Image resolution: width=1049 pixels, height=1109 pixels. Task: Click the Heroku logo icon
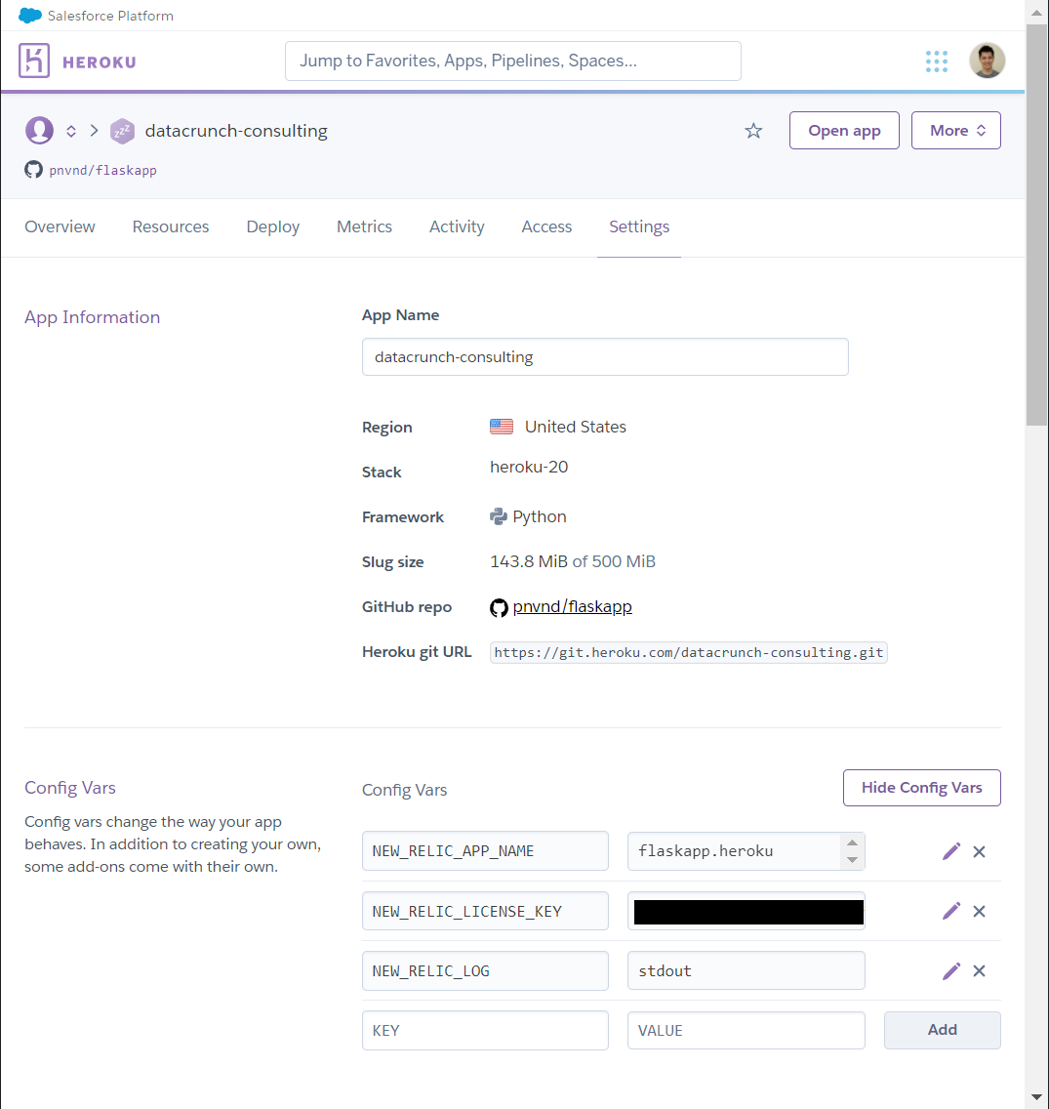click(x=34, y=61)
